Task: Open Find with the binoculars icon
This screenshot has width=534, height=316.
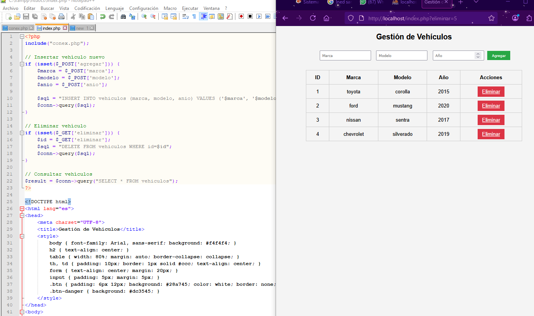Action: pos(123,16)
